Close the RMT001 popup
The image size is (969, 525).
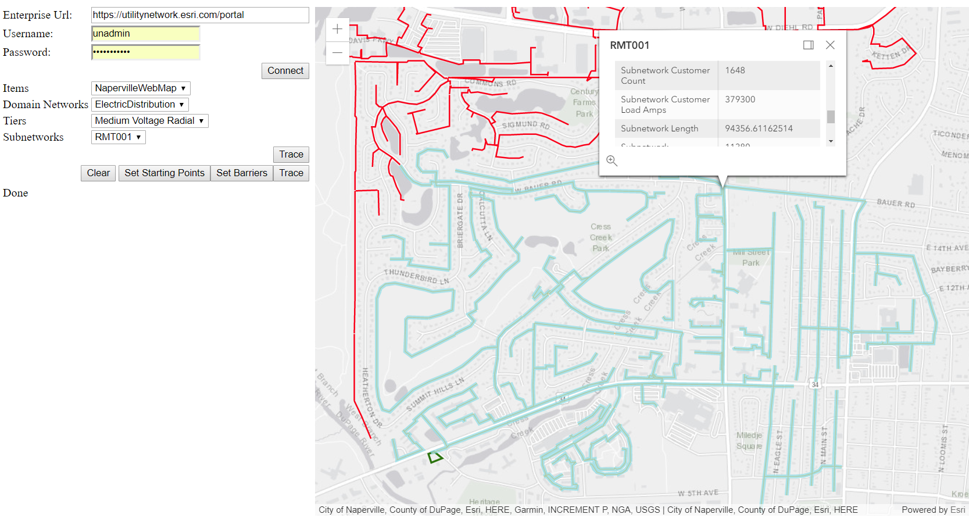[830, 45]
